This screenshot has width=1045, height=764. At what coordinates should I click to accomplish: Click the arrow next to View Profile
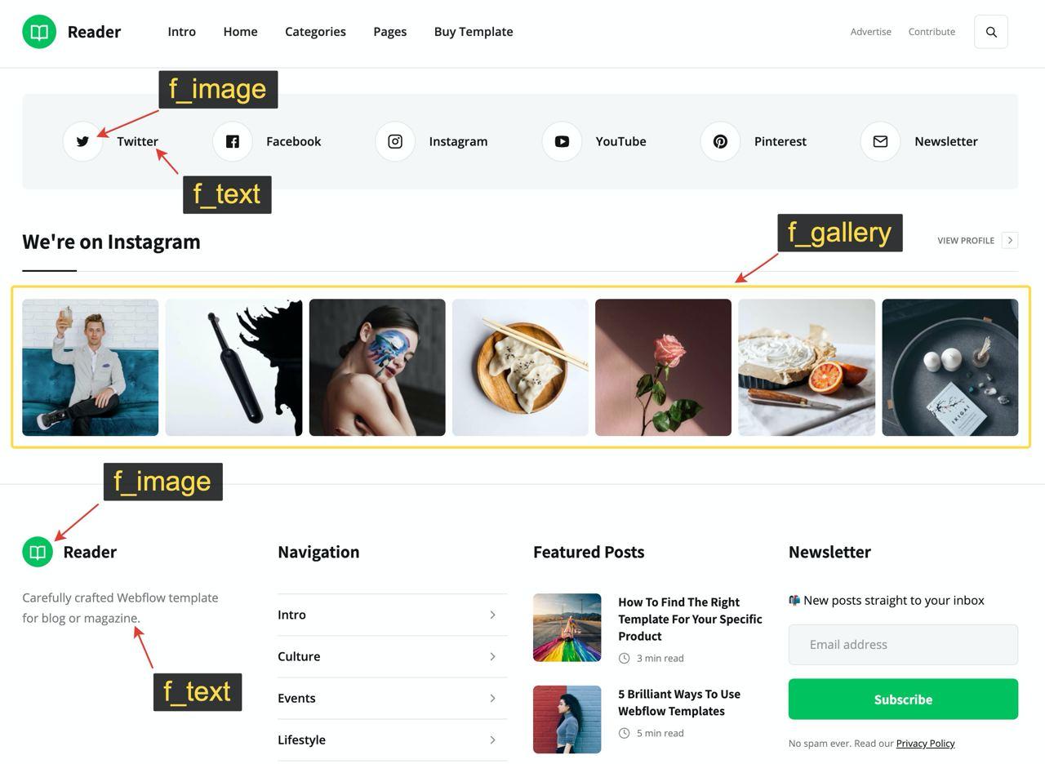click(1010, 240)
